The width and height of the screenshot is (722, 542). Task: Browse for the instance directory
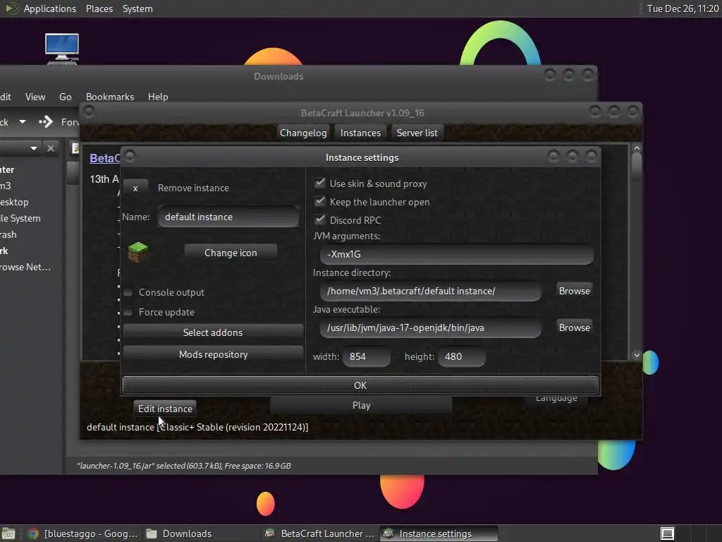click(x=574, y=291)
